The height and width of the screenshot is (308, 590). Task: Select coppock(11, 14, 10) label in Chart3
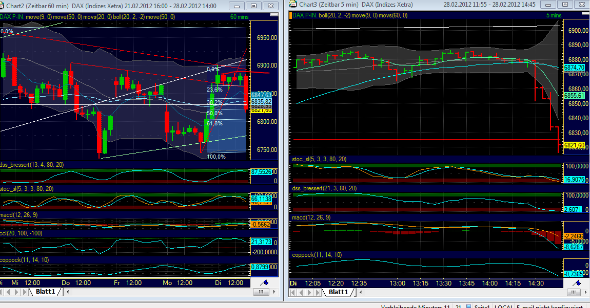[317, 255]
